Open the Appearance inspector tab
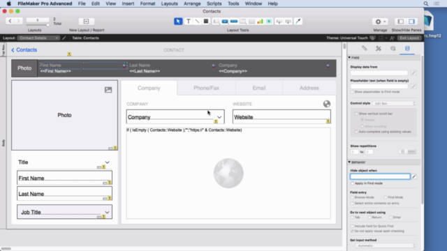447x251 pixels. coord(393,48)
